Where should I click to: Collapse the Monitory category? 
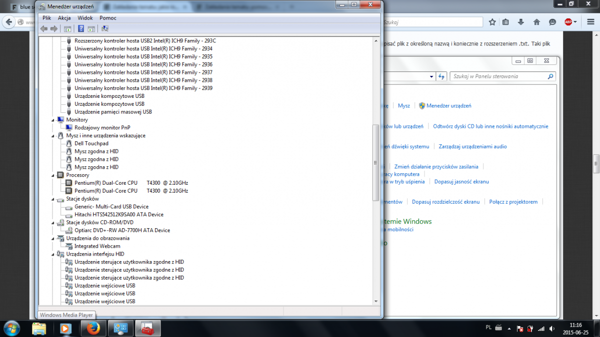[53, 120]
